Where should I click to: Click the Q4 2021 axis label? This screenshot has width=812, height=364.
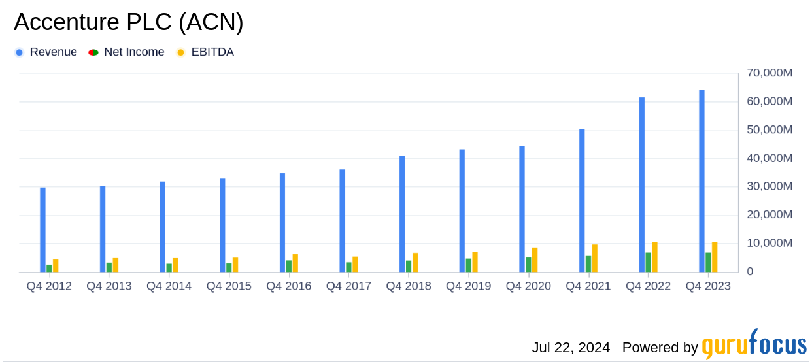tap(588, 286)
